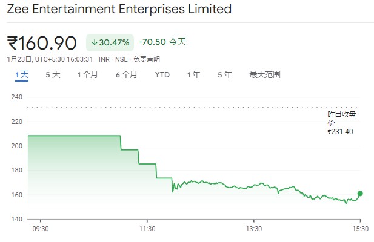Image resolution: width=374 pixels, height=242 pixels.
Task: Click the down arrow in percentage badge
Action: click(x=95, y=42)
